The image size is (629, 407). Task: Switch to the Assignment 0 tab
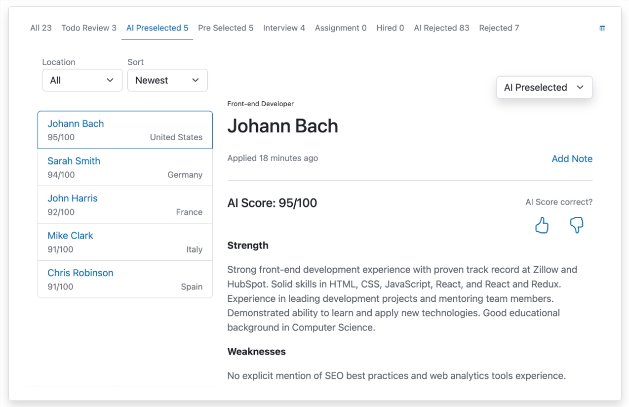tap(341, 28)
